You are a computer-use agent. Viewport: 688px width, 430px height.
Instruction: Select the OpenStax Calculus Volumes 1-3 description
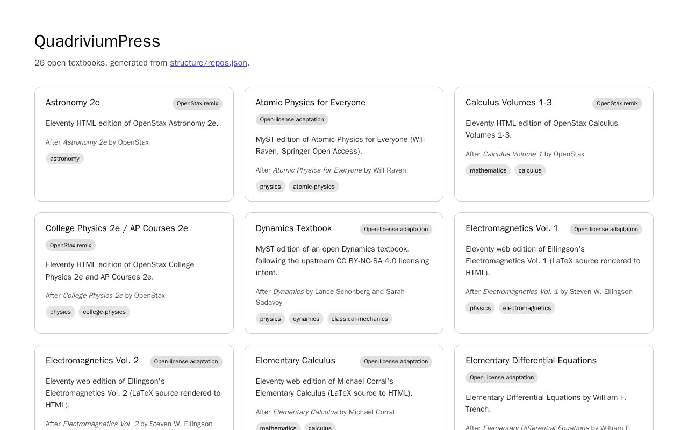coord(542,129)
